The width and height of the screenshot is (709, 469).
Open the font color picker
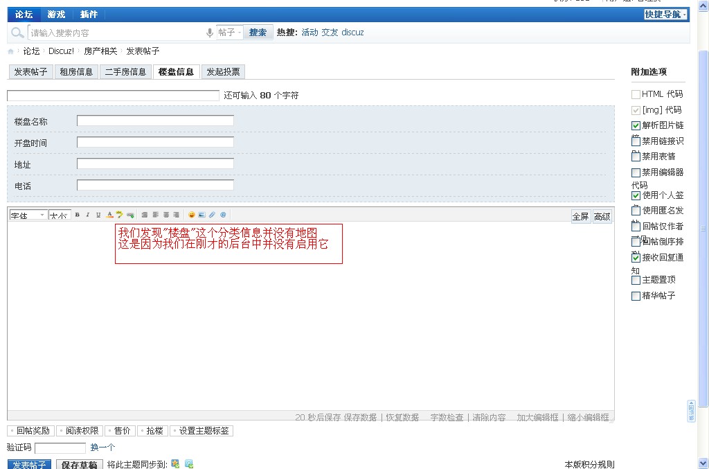coord(109,215)
